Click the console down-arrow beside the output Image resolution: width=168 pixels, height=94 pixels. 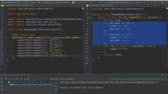[x=56, y=86]
